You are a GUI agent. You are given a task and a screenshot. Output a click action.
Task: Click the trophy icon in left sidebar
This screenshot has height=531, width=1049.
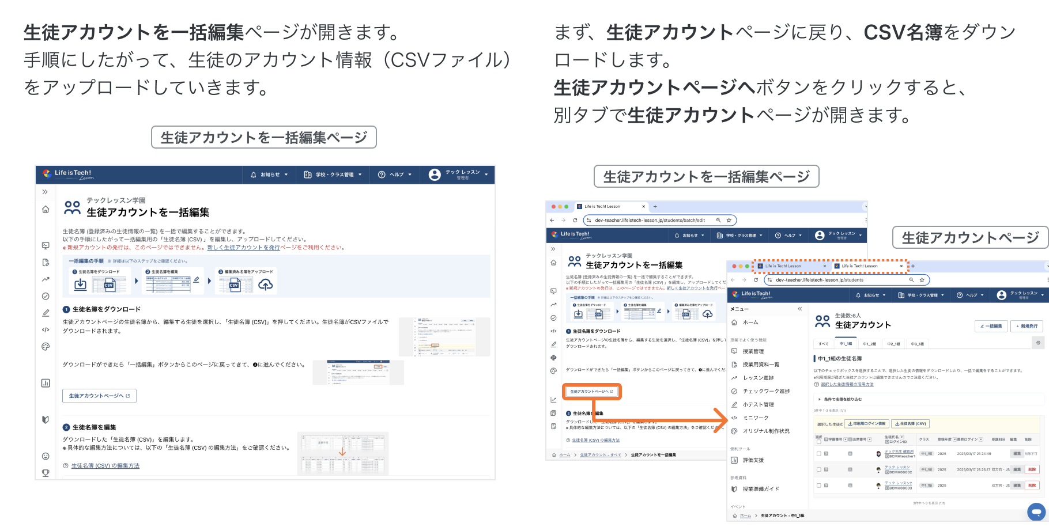(x=46, y=473)
